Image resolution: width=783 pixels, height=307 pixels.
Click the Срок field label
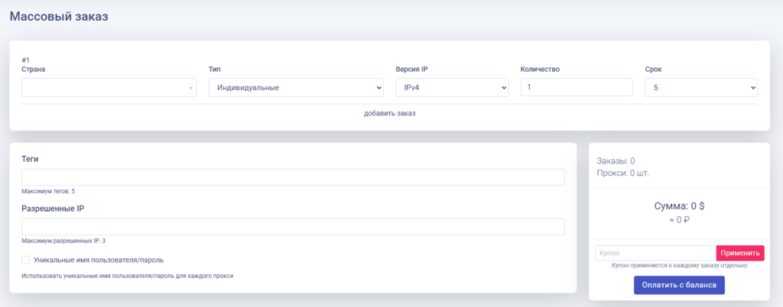click(x=654, y=69)
